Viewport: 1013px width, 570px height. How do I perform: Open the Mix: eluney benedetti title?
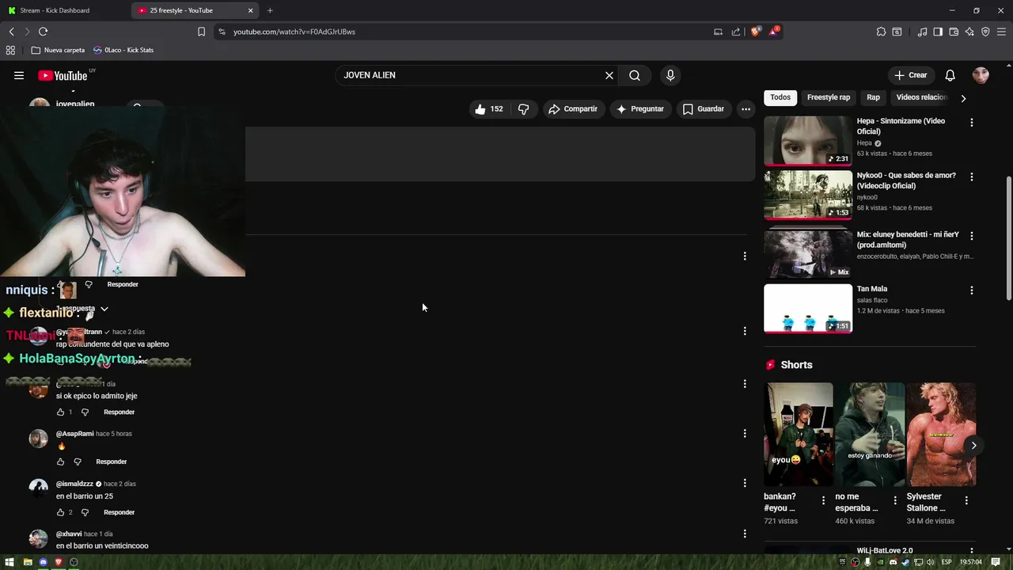908,240
